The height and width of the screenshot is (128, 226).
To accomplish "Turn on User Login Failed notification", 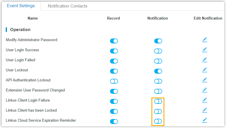I will pos(158,61).
